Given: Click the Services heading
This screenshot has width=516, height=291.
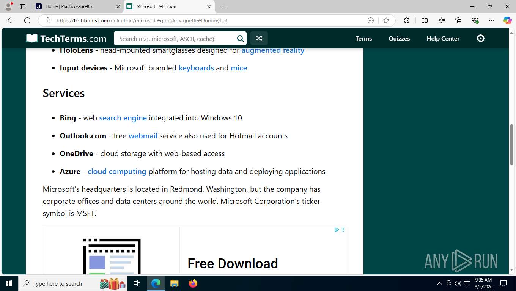Looking at the screenshot, I should pos(64,93).
